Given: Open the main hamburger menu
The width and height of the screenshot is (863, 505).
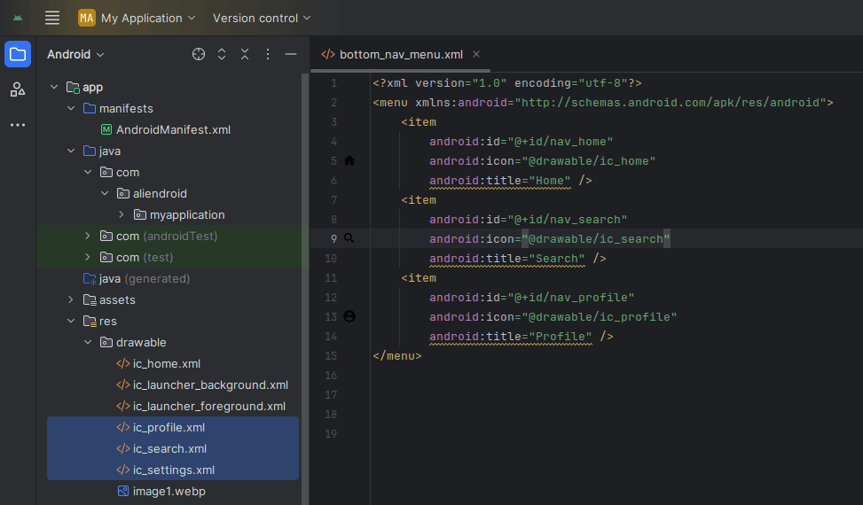Looking at the screenshot, I should pyautogui.click(x=52, y=18).
